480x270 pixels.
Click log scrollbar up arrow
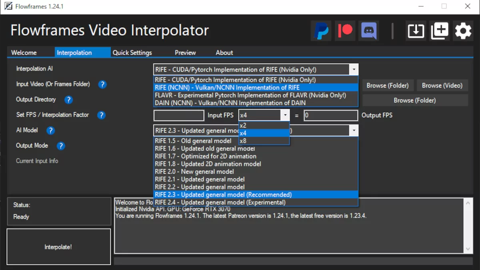(468, 203)
